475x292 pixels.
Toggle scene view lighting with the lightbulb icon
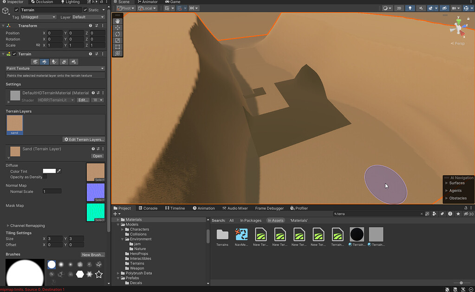(x=410, y=8)
